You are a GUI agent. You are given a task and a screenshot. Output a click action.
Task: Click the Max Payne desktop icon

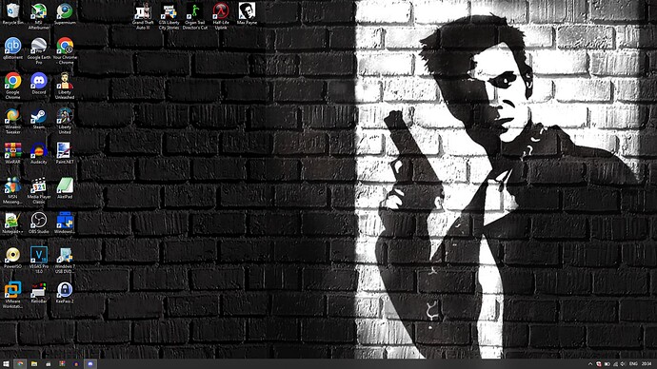click(247, 14)
